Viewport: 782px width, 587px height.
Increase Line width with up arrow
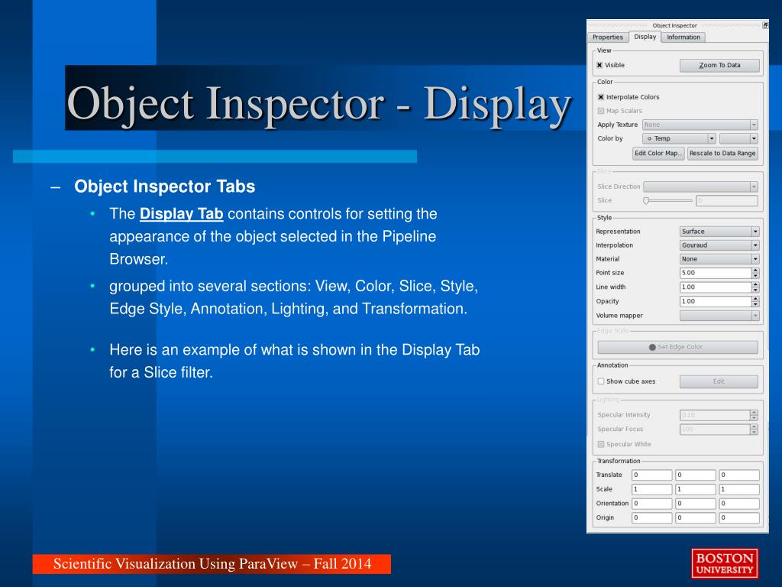[755, 284]
